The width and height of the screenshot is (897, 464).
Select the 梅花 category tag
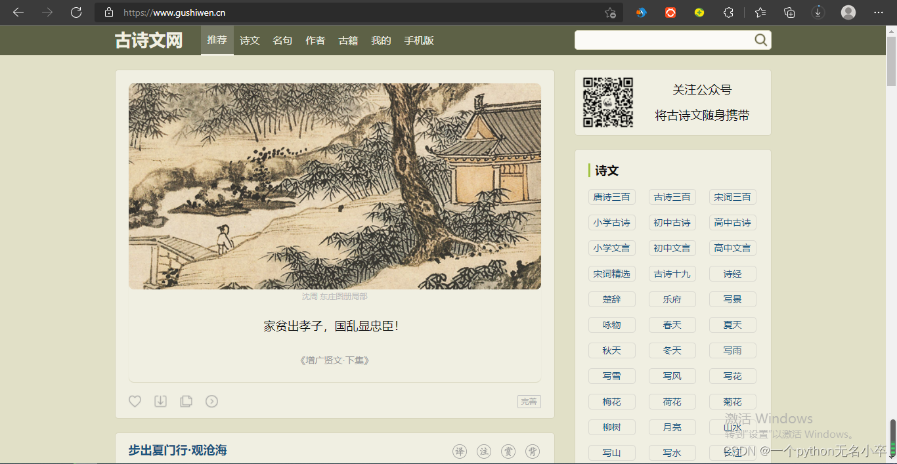612,402
